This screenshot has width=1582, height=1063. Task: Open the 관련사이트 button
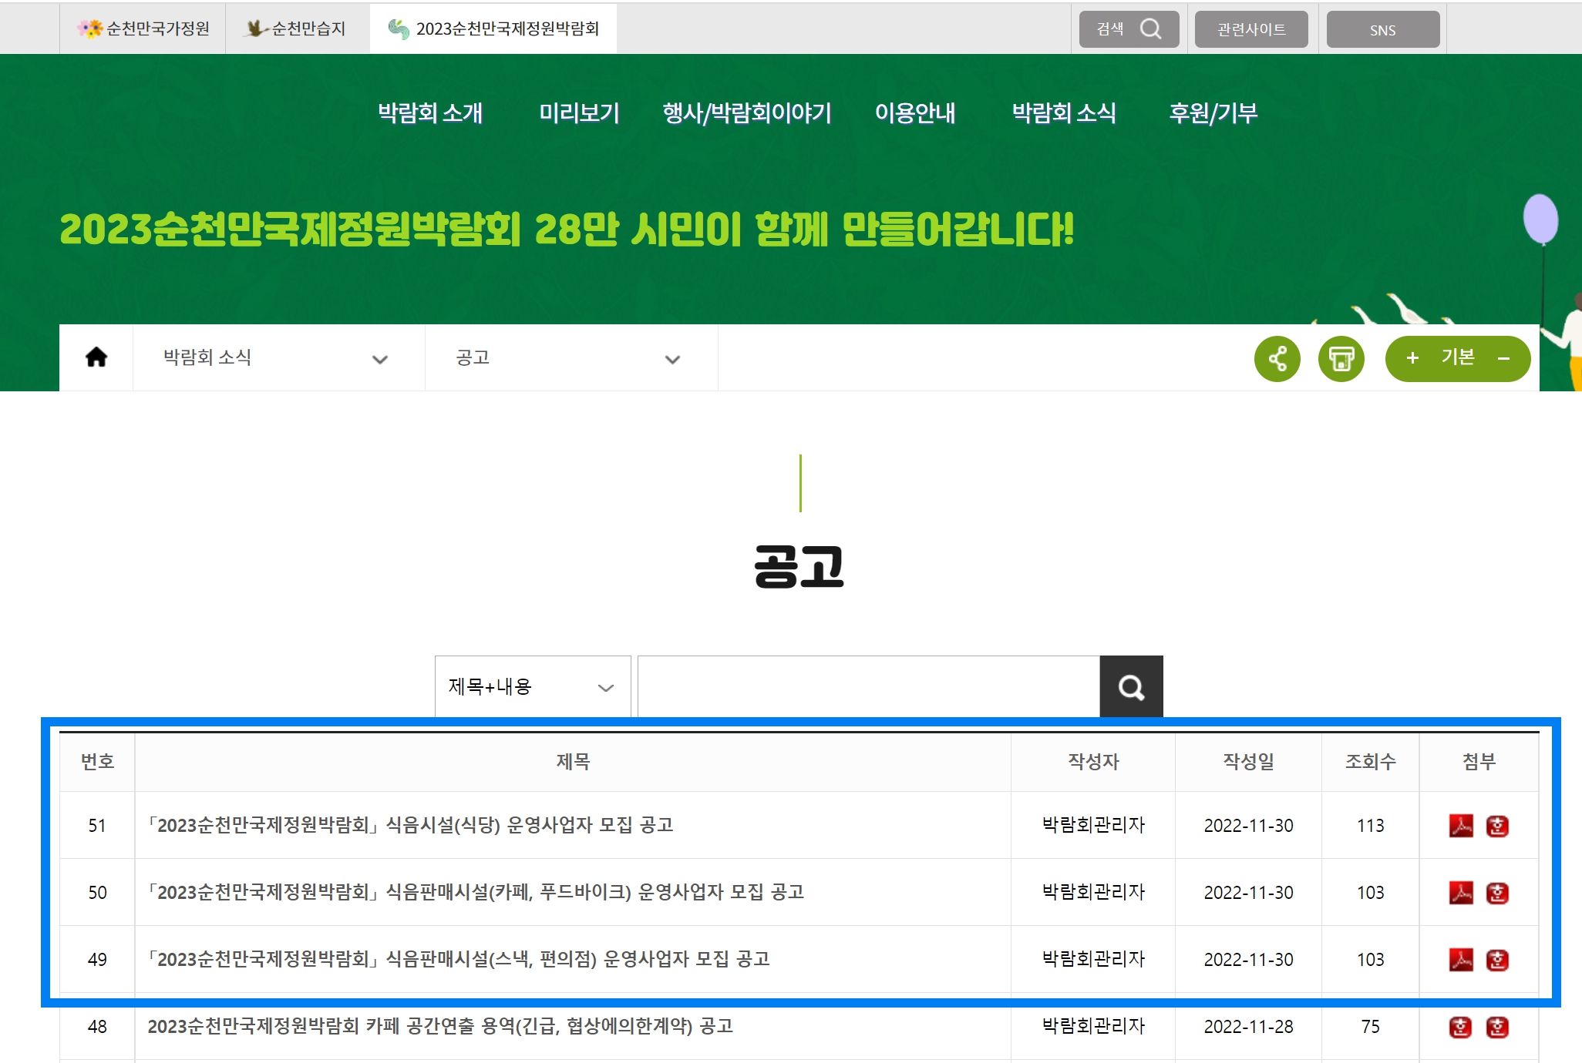tap(1251, 29)
